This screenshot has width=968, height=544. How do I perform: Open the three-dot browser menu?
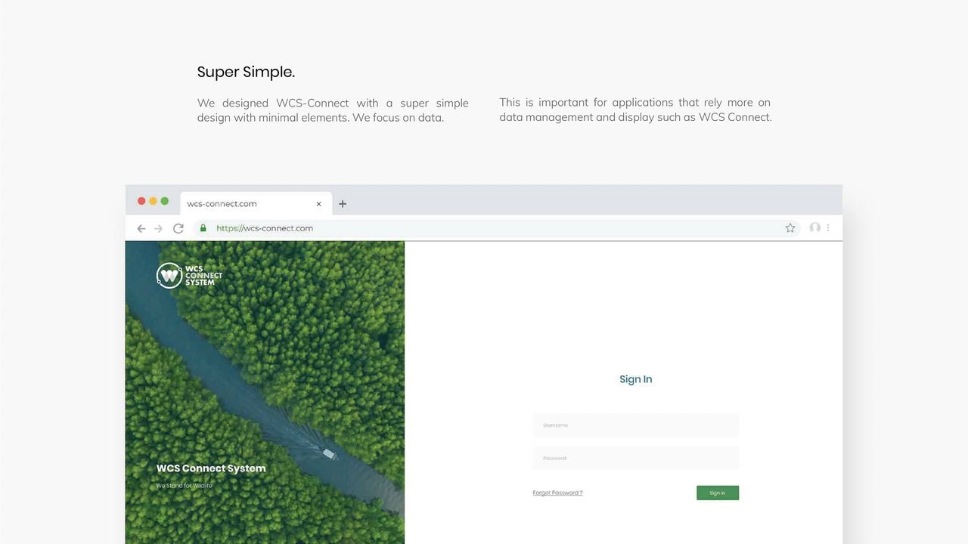click(827, 227)
